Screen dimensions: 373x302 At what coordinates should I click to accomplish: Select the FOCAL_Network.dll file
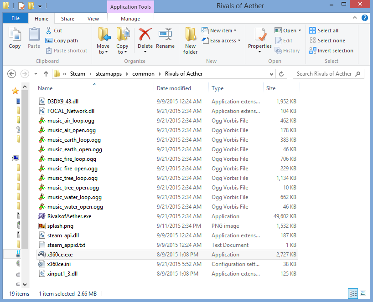coord(167,111)
